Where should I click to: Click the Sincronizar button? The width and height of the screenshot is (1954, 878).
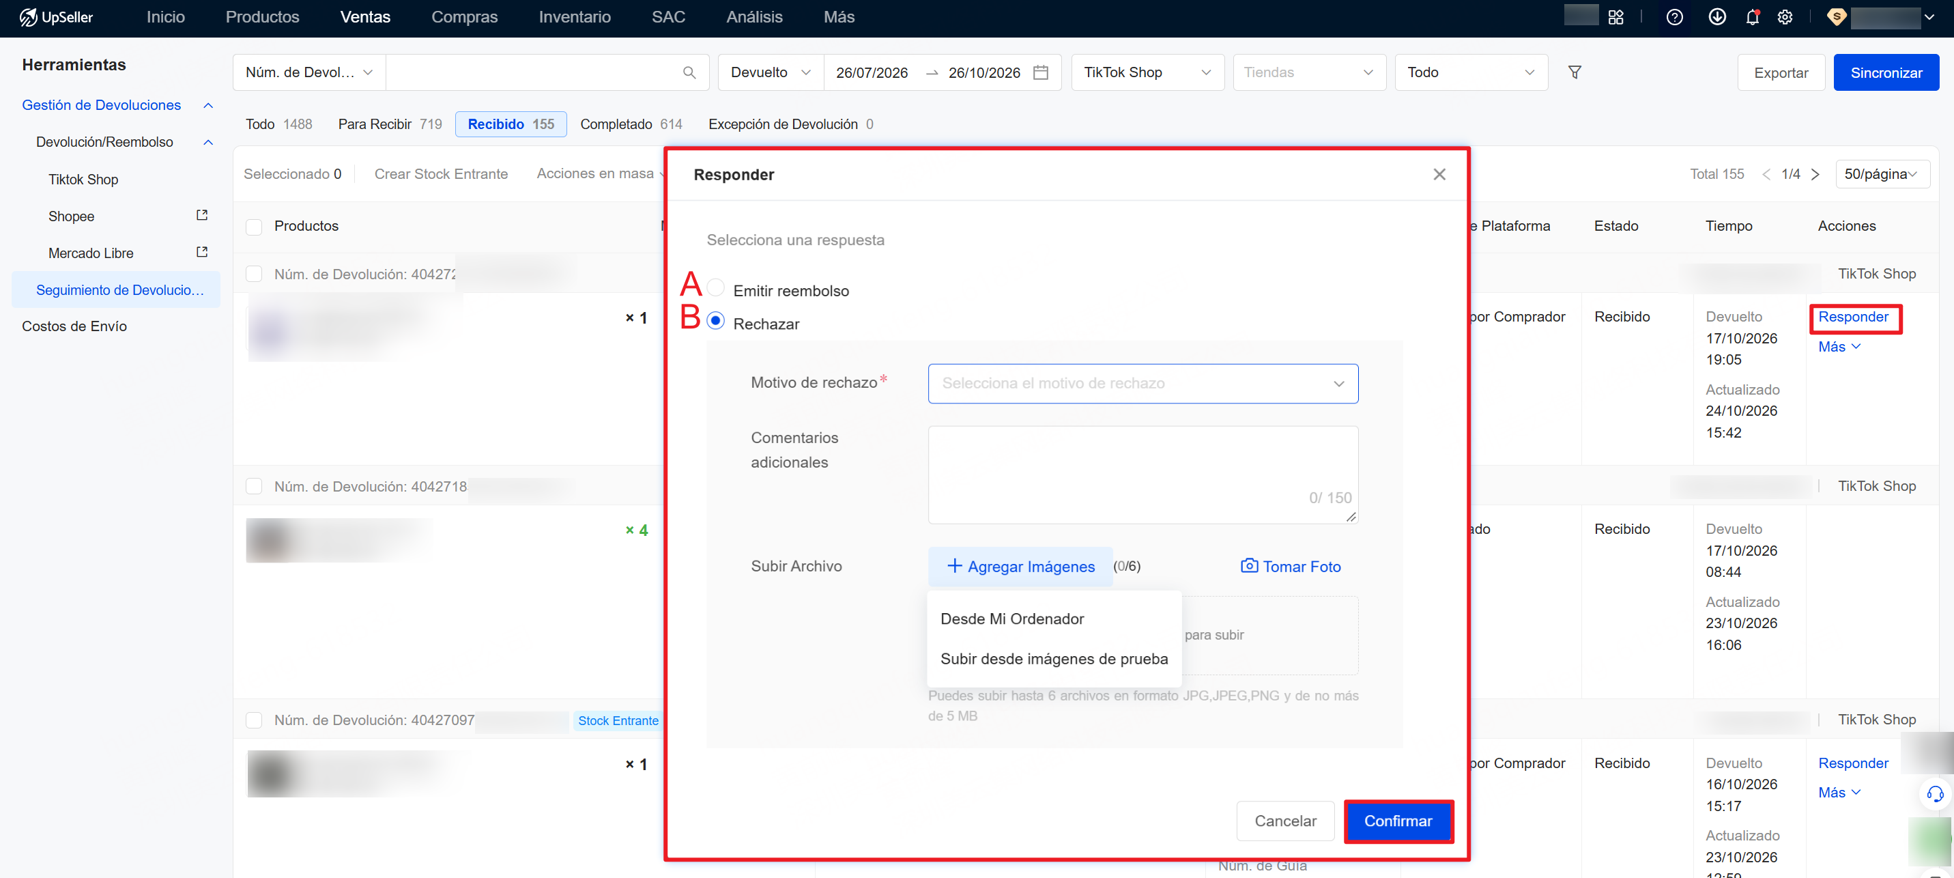(x=1886, y=73)
